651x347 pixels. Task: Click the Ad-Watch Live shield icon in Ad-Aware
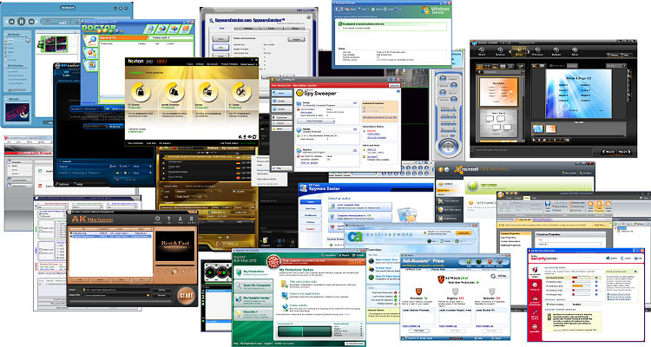[x=441, y=279]
